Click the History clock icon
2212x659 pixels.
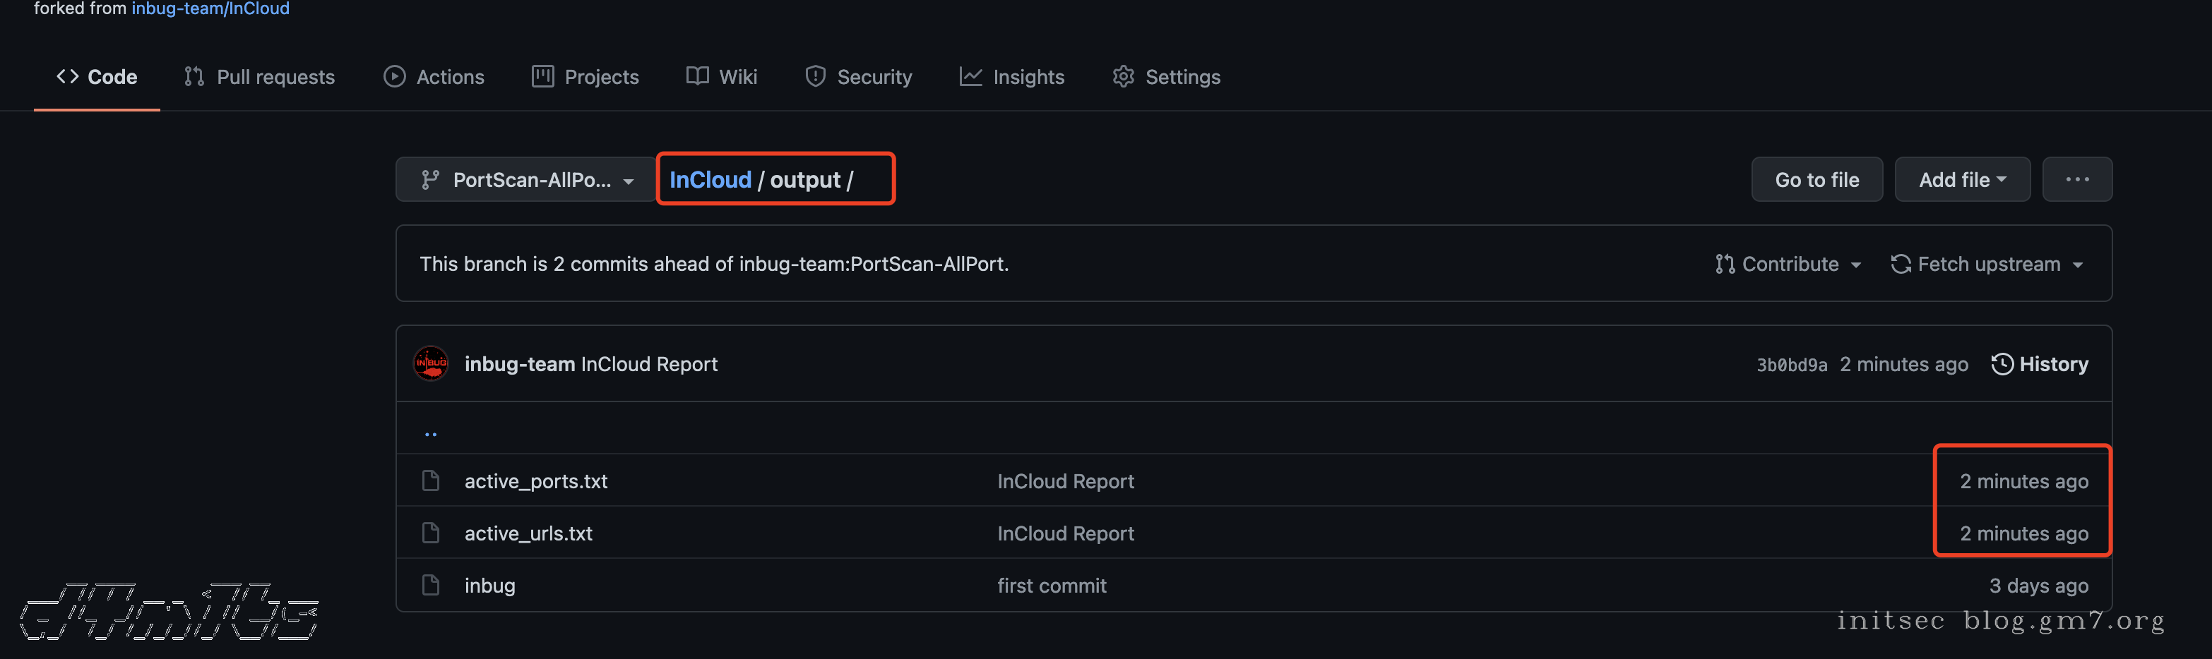click(2002, 364)
